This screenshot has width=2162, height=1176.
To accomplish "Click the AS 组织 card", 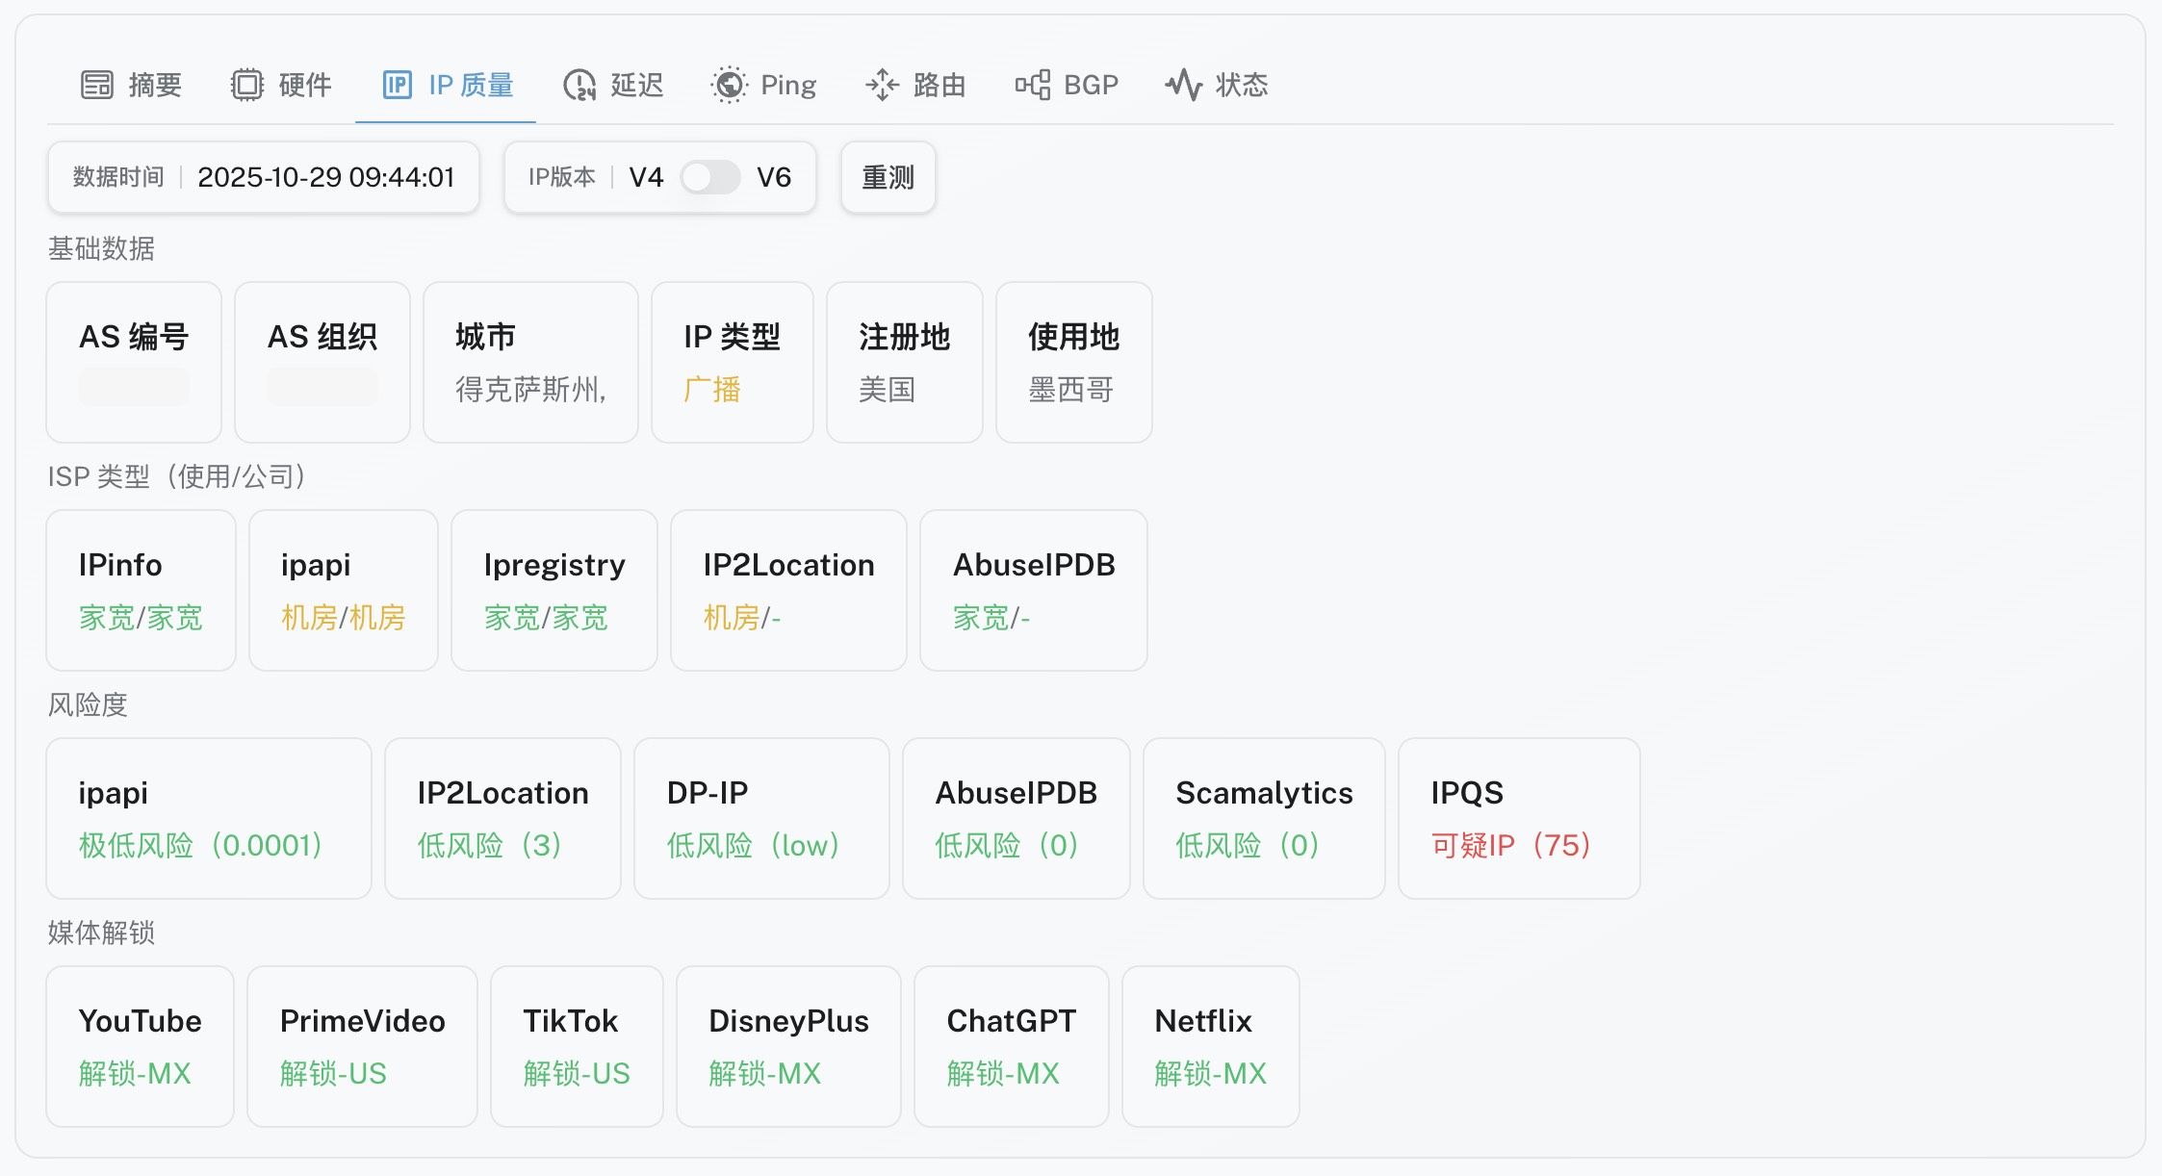I will pyautogui.click(x=322, y=362).
